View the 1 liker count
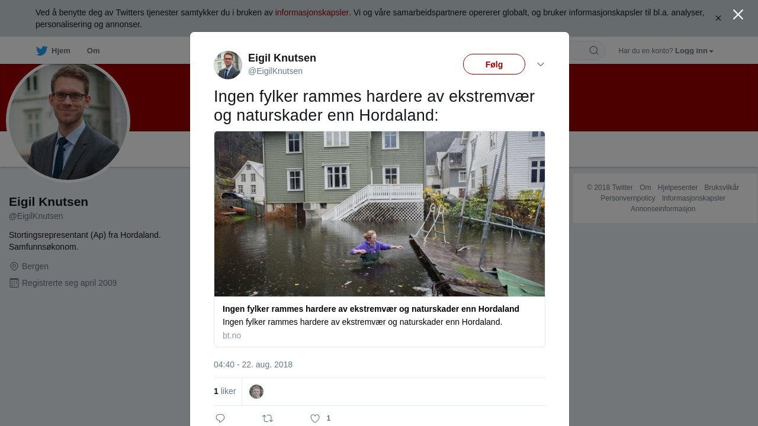This screenshot has height=426, width=758. point(224,391)
